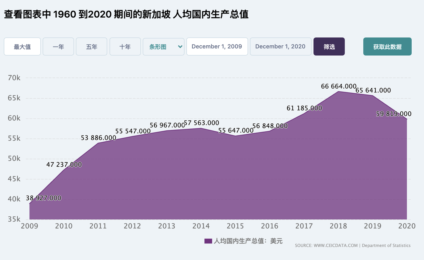Click the 2020 data point 59 819.000
The width and height of the screenshot is (424, 260).
(x=394, y=114)
